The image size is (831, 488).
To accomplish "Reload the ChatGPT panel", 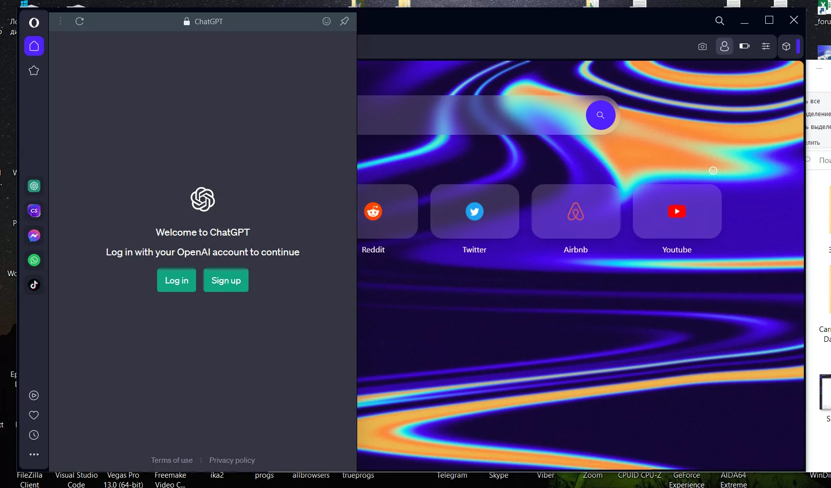I will [x=80, y=21].
